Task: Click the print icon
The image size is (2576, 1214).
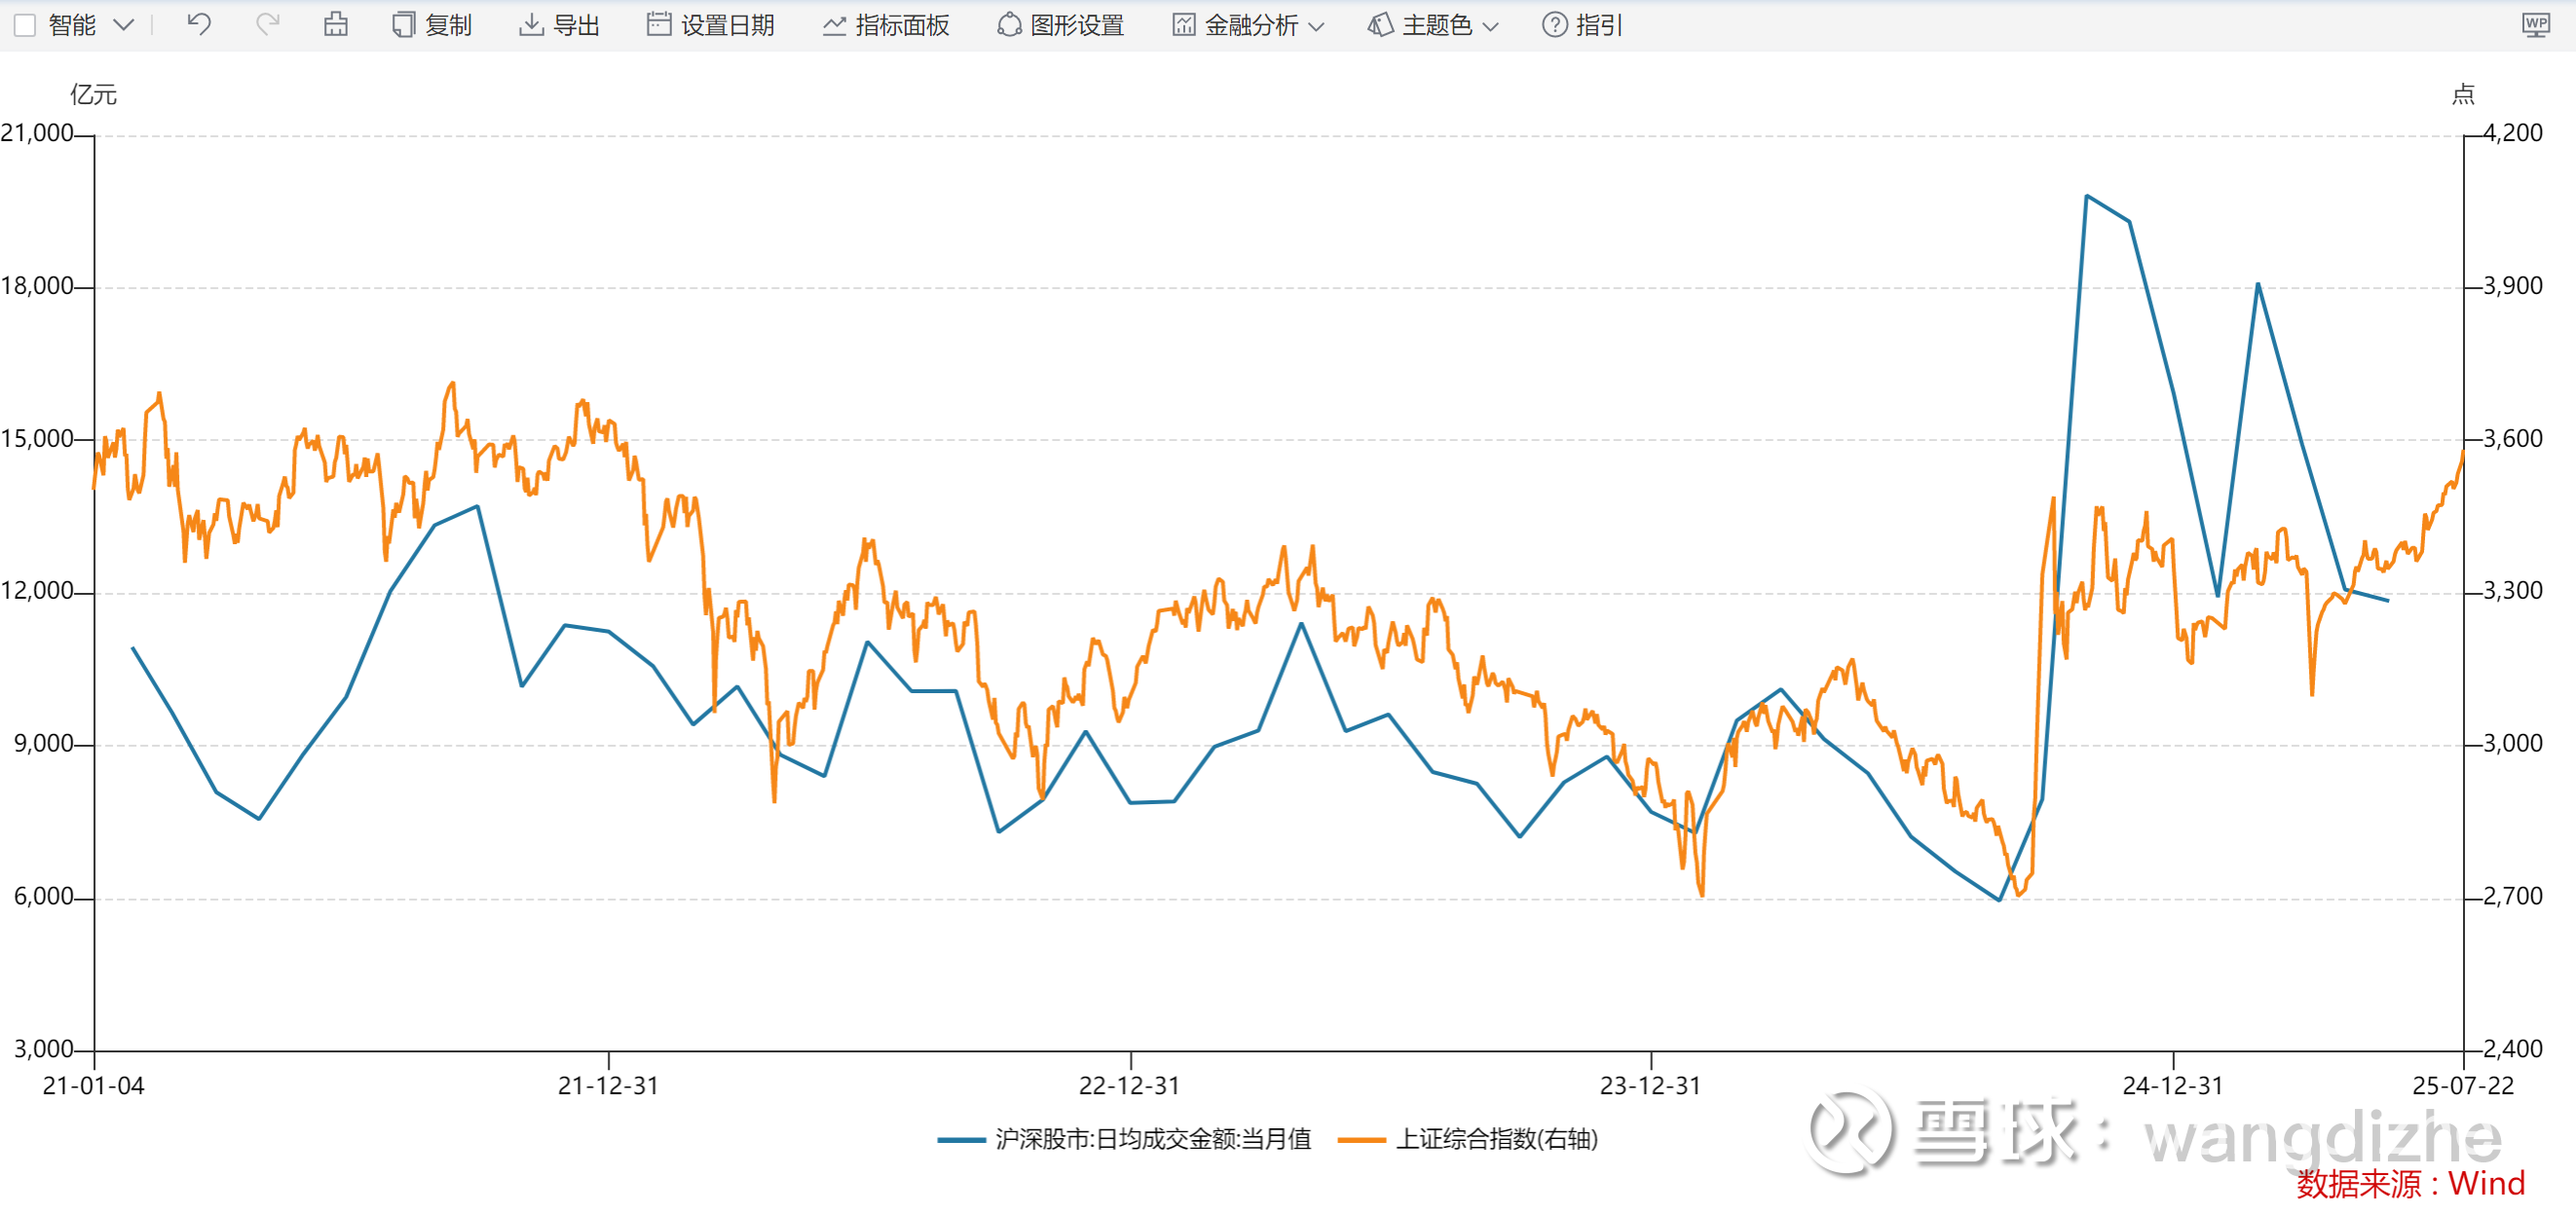Action: (x=336, y=24)
